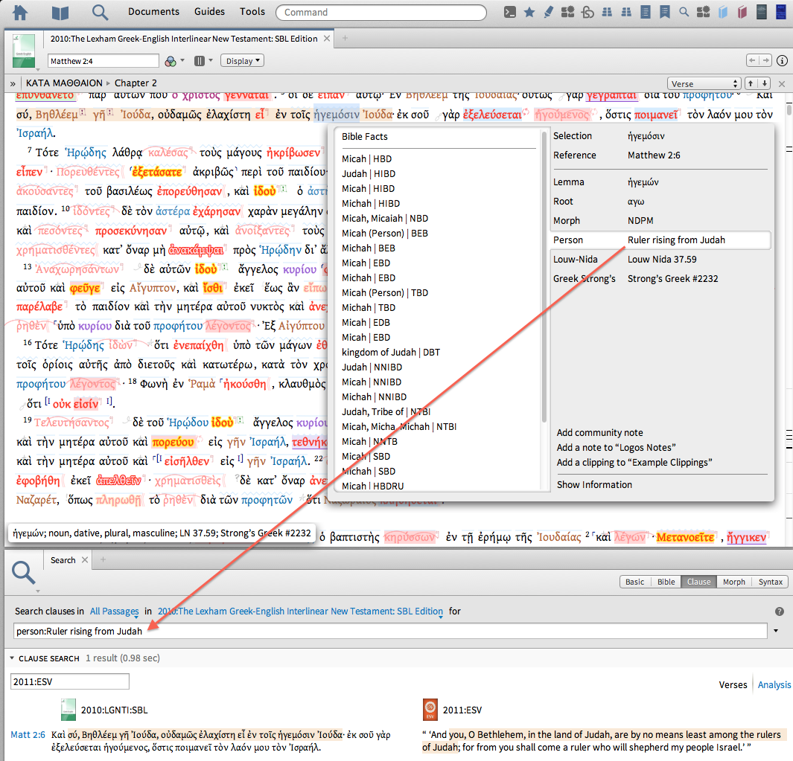Click the heart-loop shortcut icon
This screenshot has width=793, height=761.
point(587,12)
